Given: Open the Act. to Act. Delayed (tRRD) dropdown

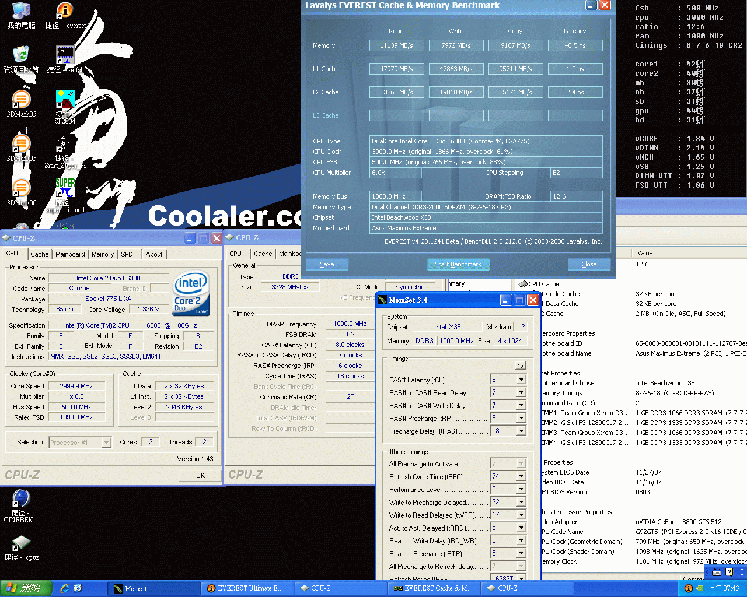Looking at the screenshot, I should (x=521, y=528).
